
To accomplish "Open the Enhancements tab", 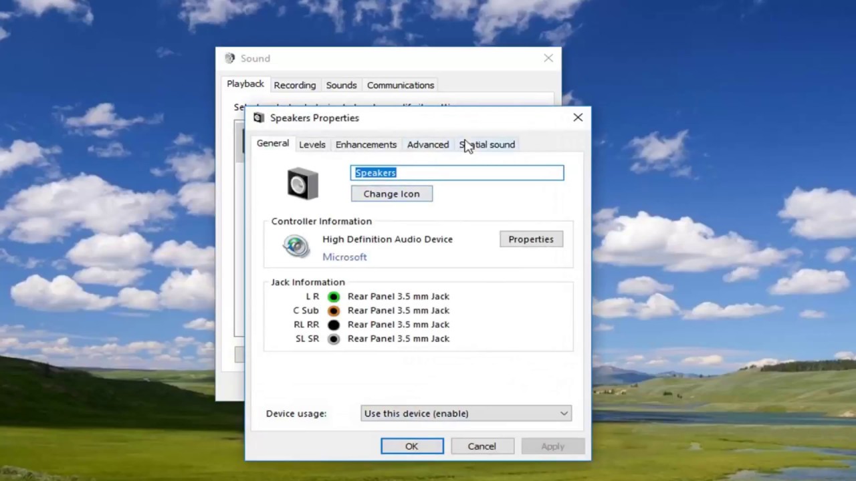I will [x=366, y=144].
